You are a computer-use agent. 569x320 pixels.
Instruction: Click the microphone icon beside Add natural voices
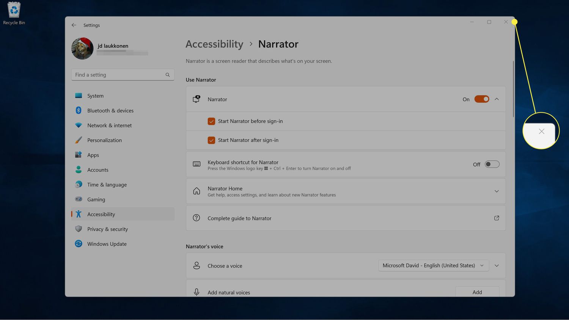coord(196,292)
